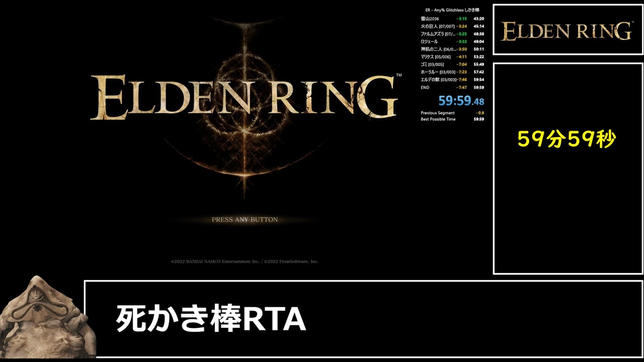
Task: Click the BANDAI NAMCO copyright notice
Action: pos(245,261)
